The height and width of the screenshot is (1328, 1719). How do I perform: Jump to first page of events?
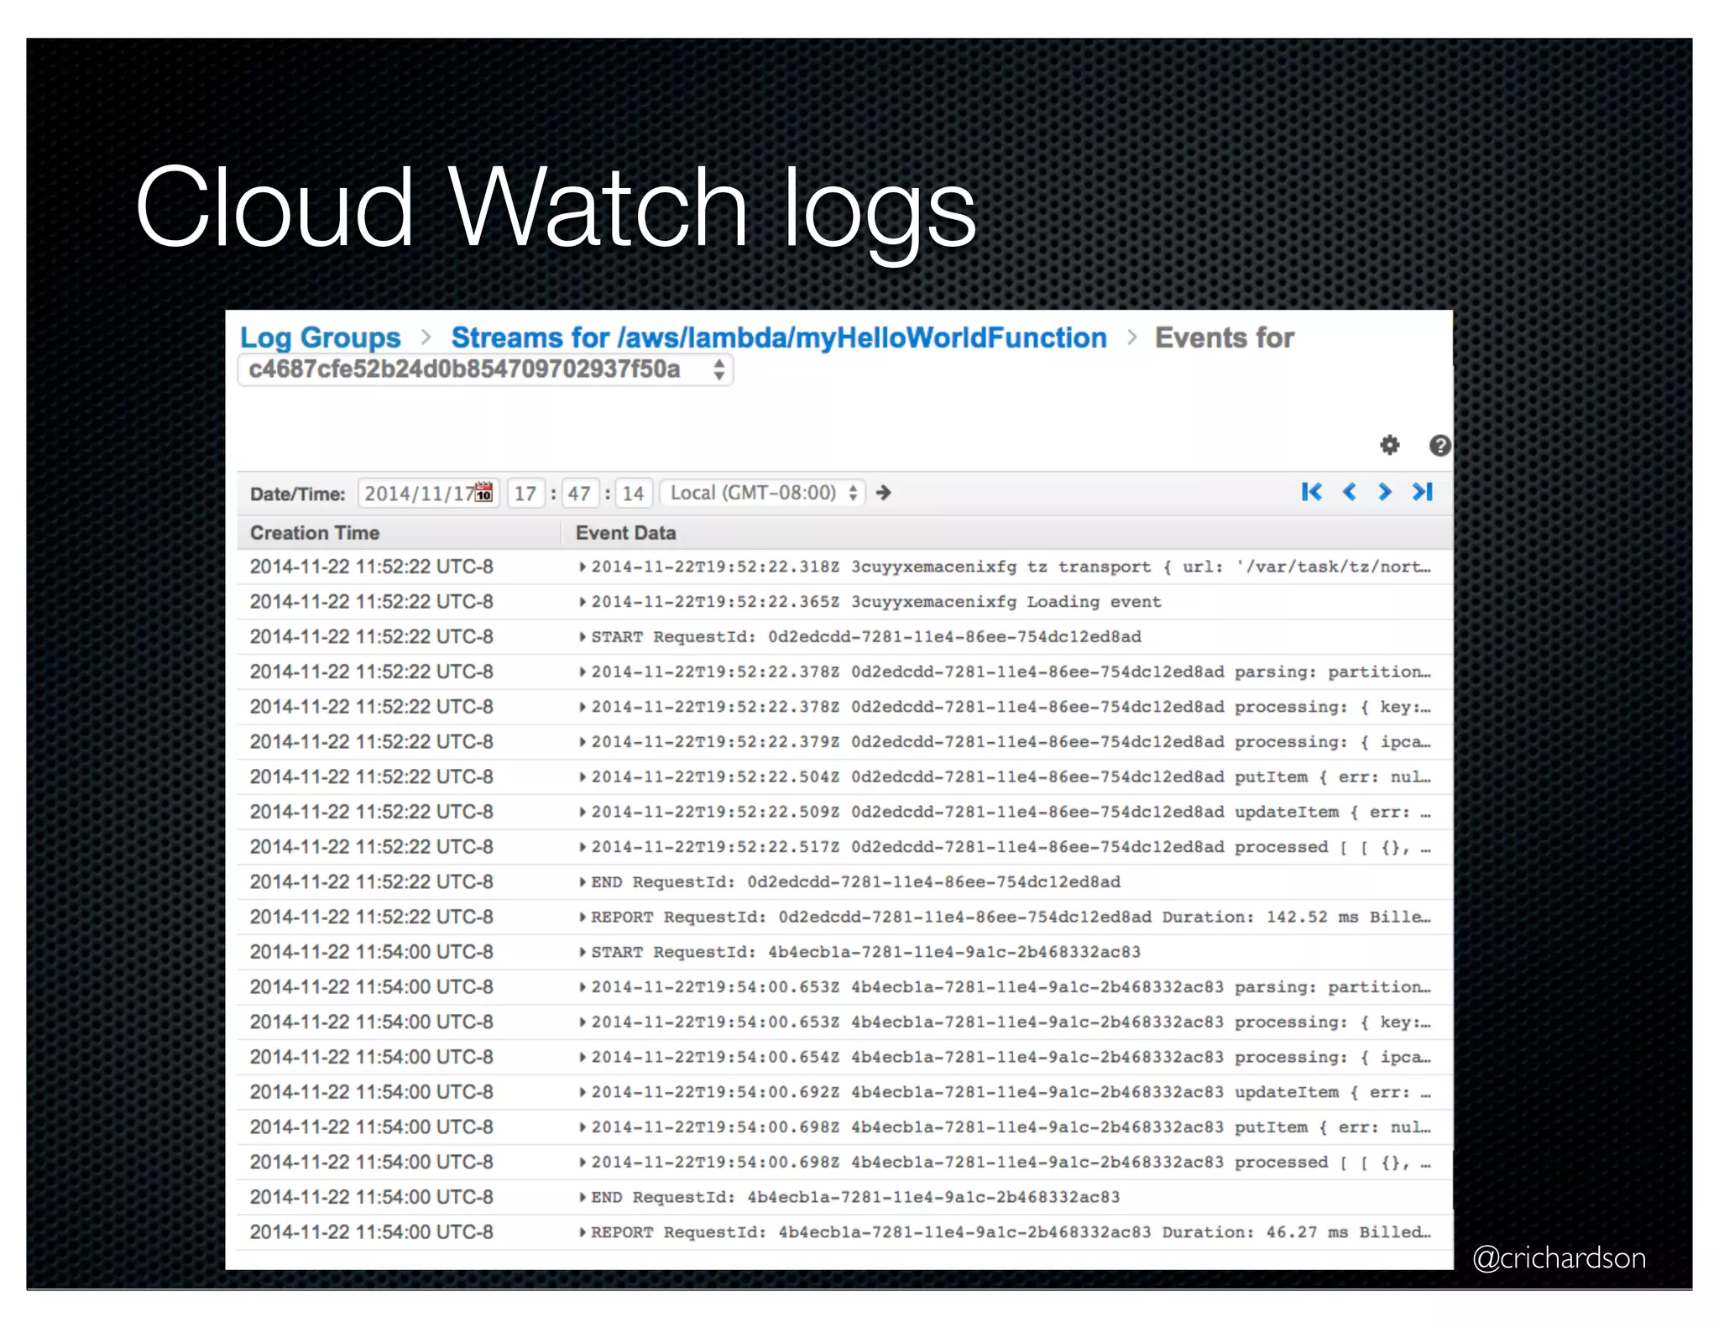coord(1312,492)
